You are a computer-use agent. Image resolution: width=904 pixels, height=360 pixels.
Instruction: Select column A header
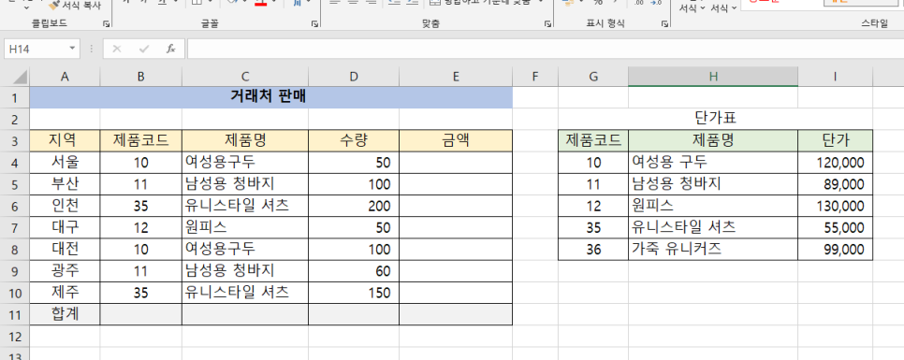[65, 77]
